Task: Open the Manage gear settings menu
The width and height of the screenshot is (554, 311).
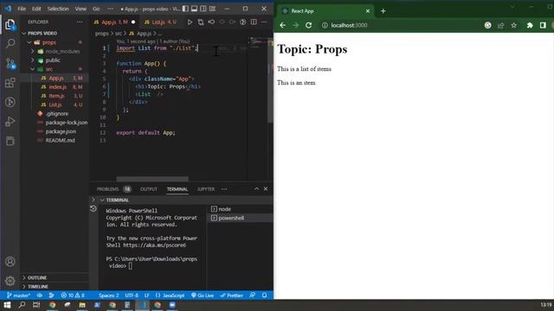Action: coord(10,281)
